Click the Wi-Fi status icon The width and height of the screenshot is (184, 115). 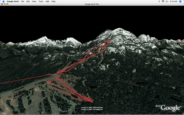pos(163,1)
